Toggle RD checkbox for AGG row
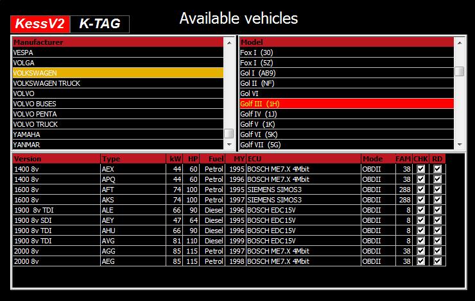 pos(437,251)
